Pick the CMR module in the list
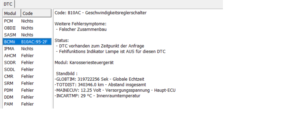The width and height of the screenshot is (282, 119). point(27,76)
